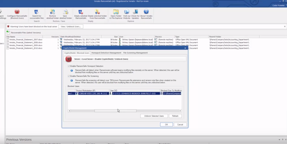Click the Empty selected RansomSafe icon

(x=81, y=12)
